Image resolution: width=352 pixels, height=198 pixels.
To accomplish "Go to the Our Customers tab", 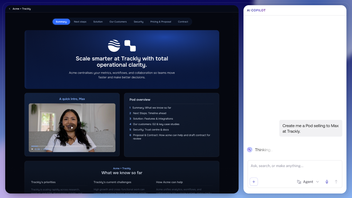I will point(118,22).
